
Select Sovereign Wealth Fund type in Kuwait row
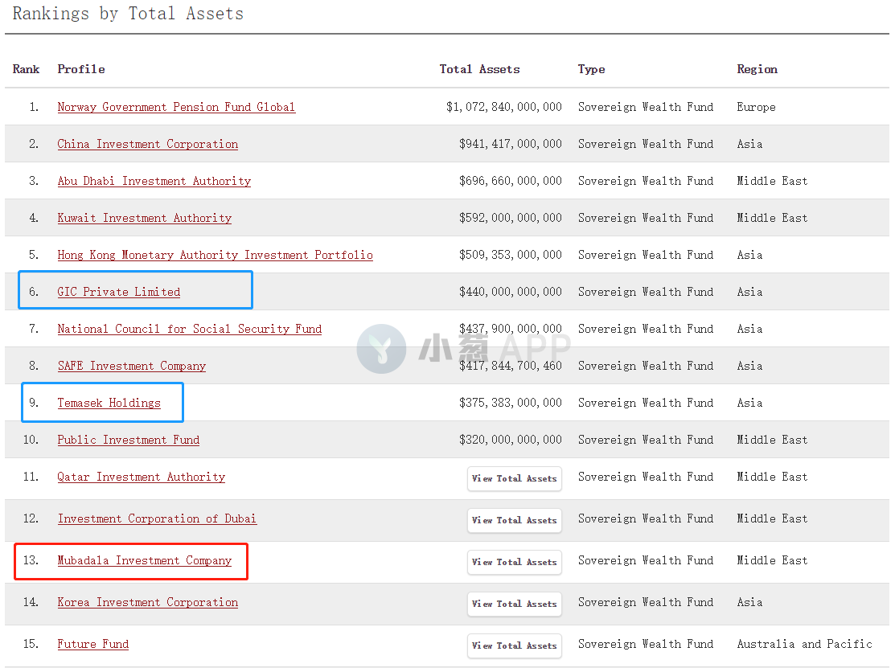coord(646,219)
